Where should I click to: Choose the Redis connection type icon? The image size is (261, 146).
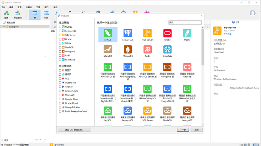148,50
